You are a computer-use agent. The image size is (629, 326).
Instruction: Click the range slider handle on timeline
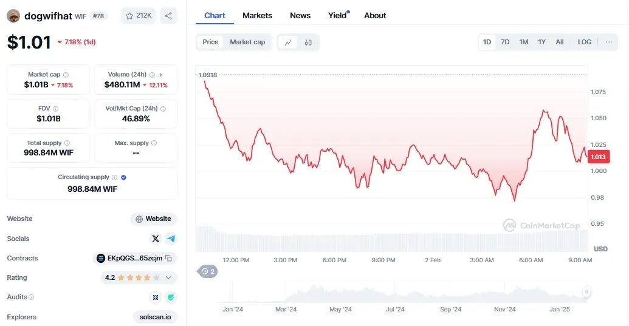click(586, 292)
